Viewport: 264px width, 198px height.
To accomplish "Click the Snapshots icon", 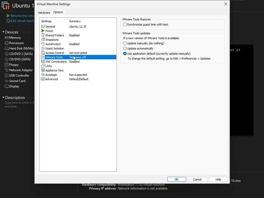I will (43, 39).
